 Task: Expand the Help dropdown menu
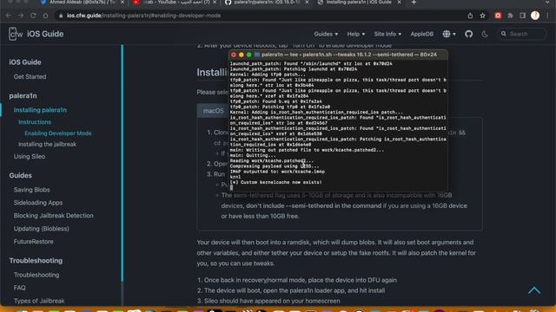pyautogui.click(x=355, y=34)
